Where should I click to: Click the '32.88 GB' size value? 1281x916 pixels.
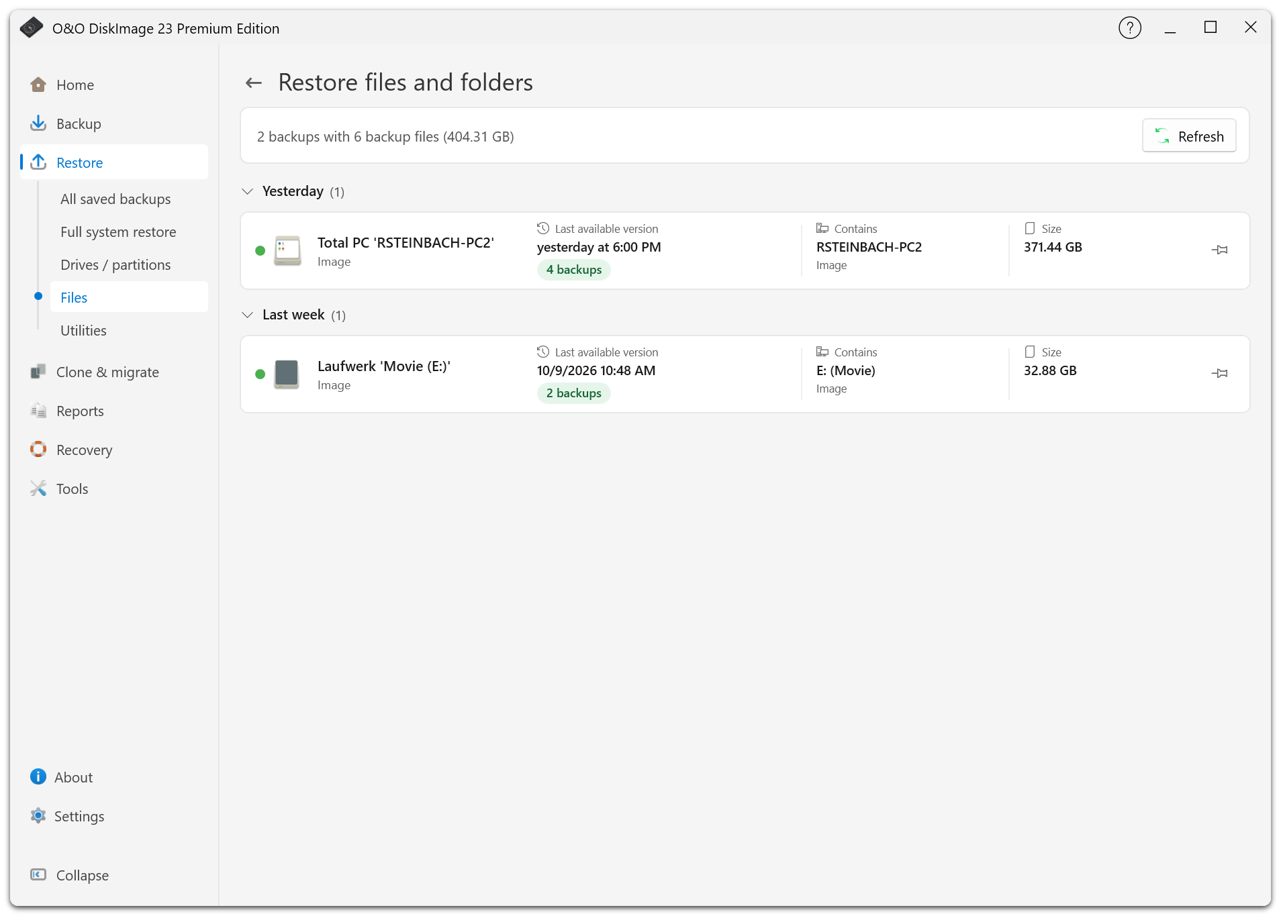pyautogui.click(x=1050, y=371)
